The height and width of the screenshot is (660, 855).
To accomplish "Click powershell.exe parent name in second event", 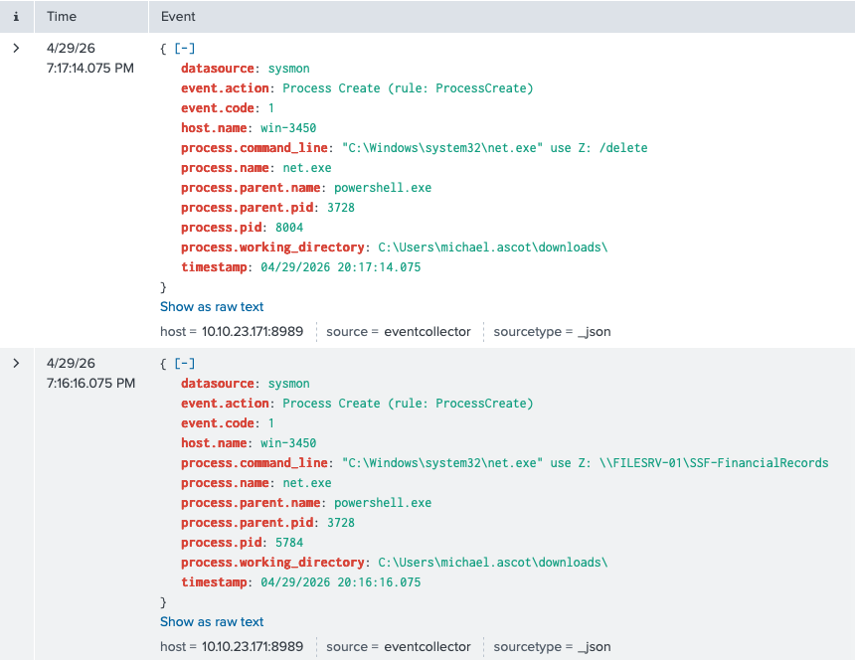I will click(x=383, y=503).
